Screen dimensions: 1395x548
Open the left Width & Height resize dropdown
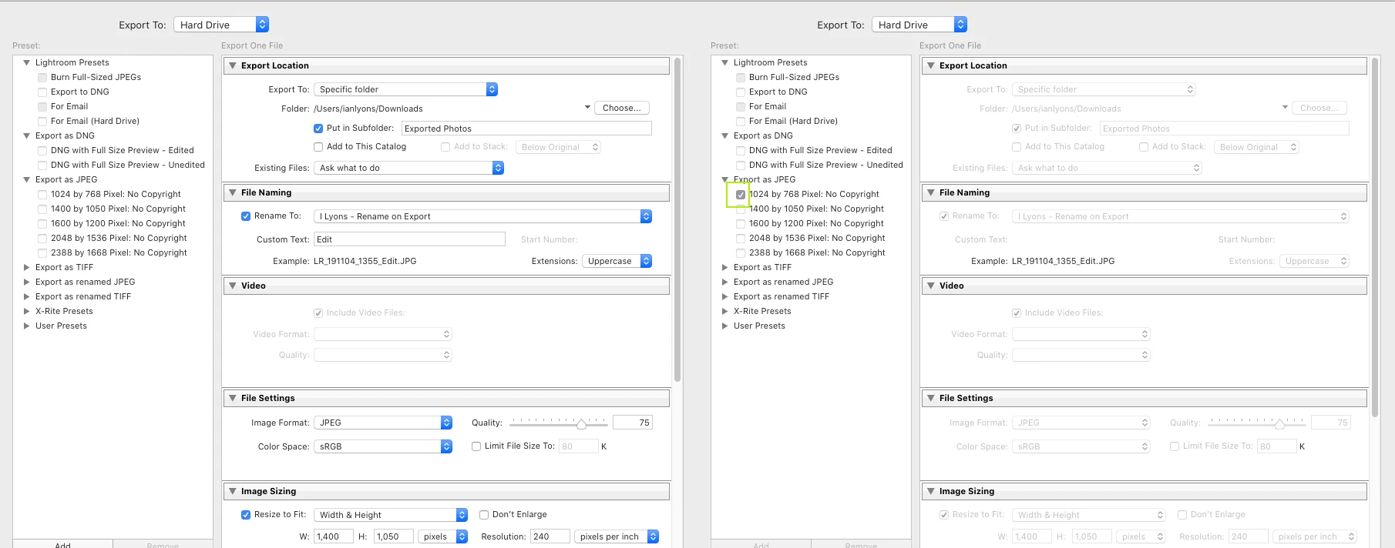391,515
